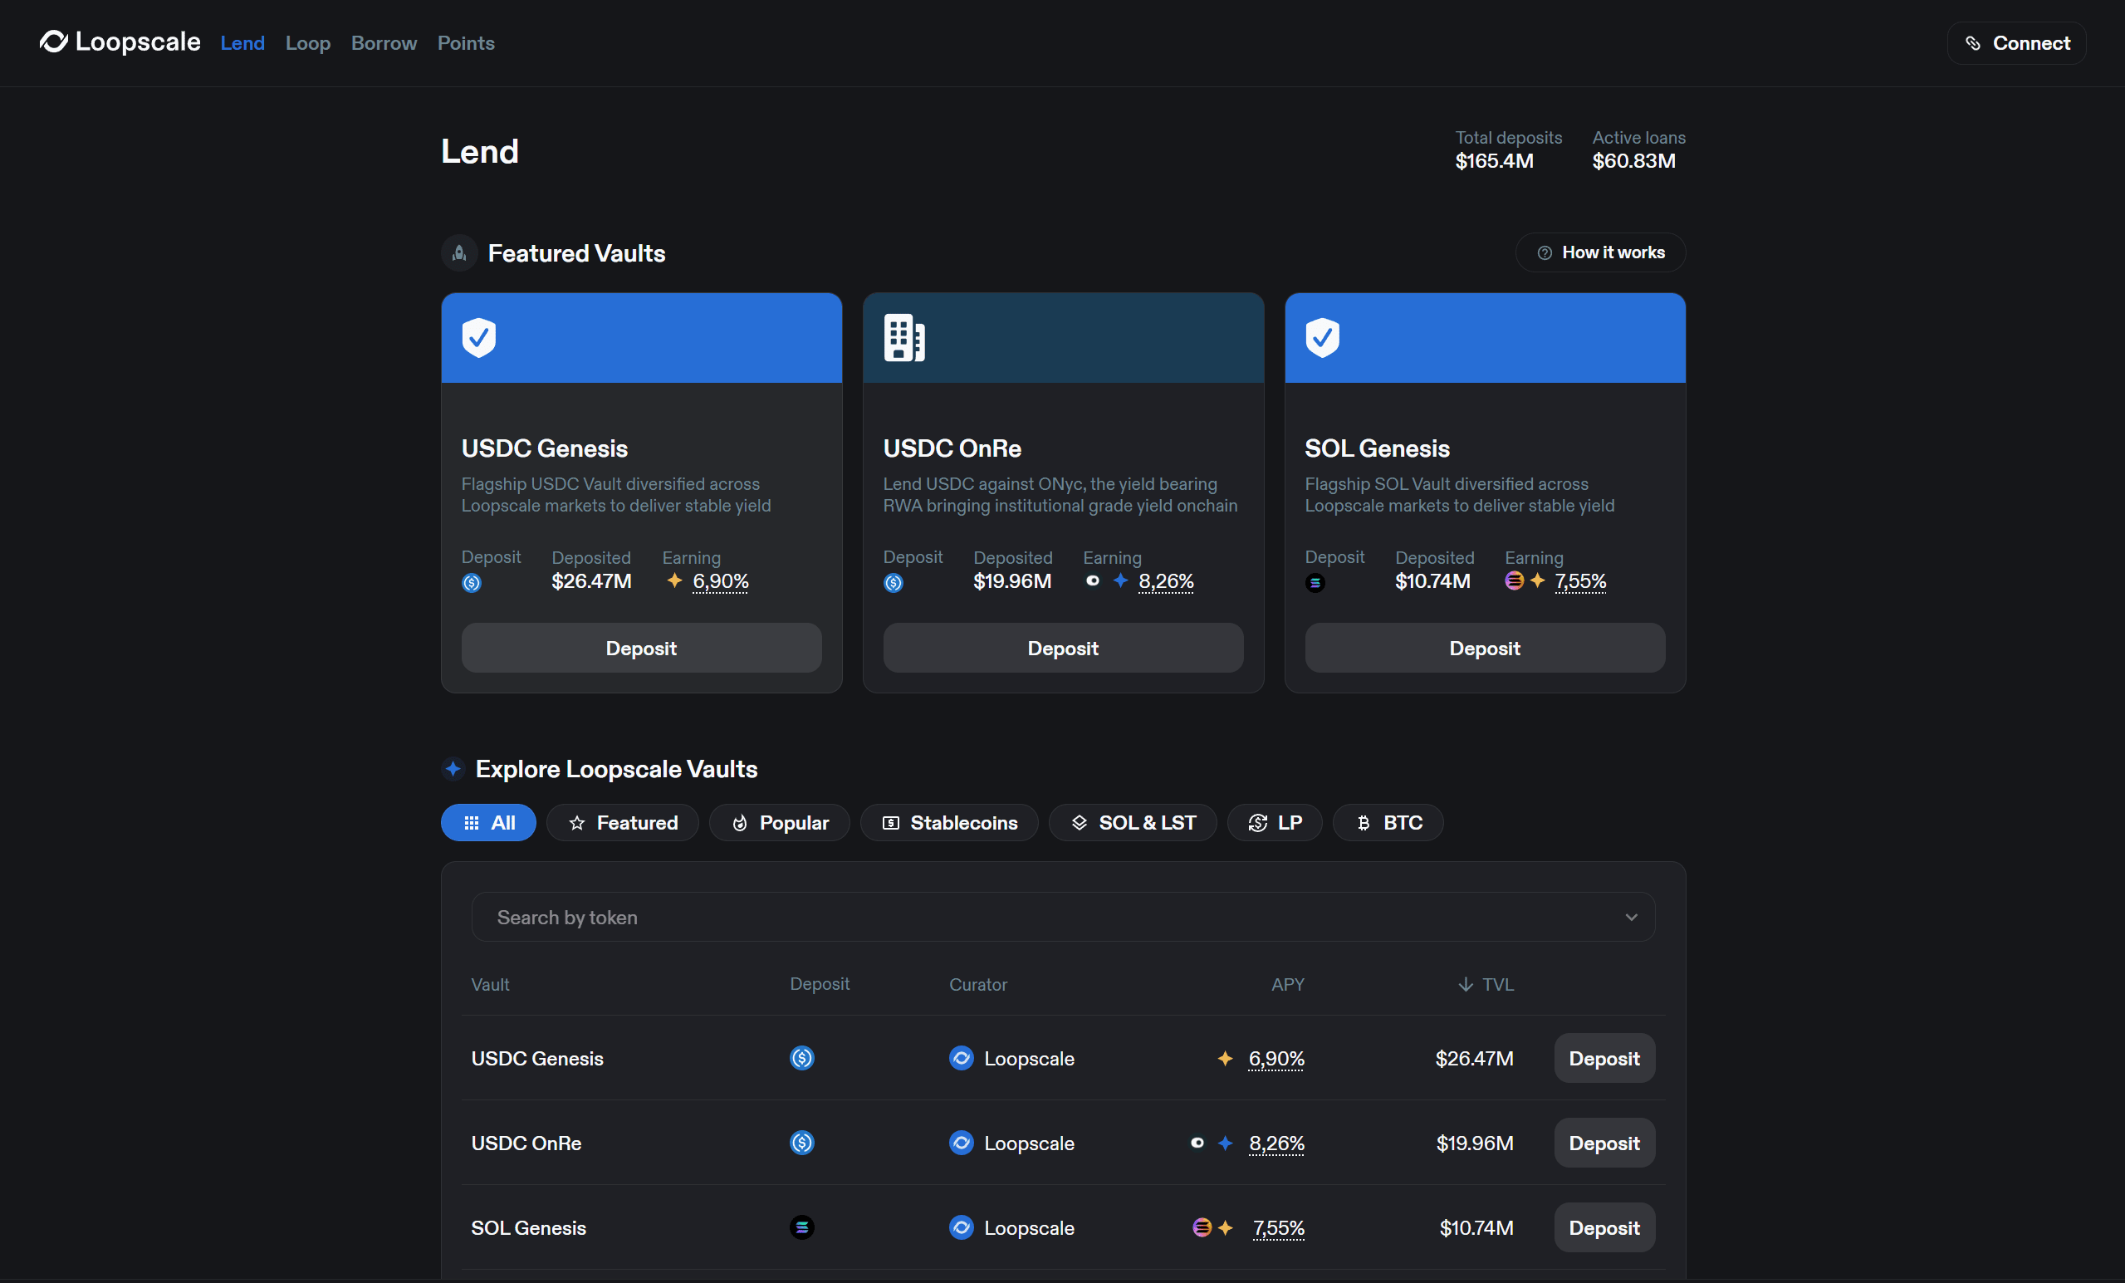
Task: Sort vaults by APY header
Action: 1287,985
